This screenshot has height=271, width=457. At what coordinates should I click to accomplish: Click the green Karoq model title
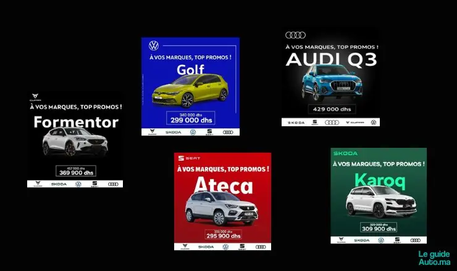(380, 180)
